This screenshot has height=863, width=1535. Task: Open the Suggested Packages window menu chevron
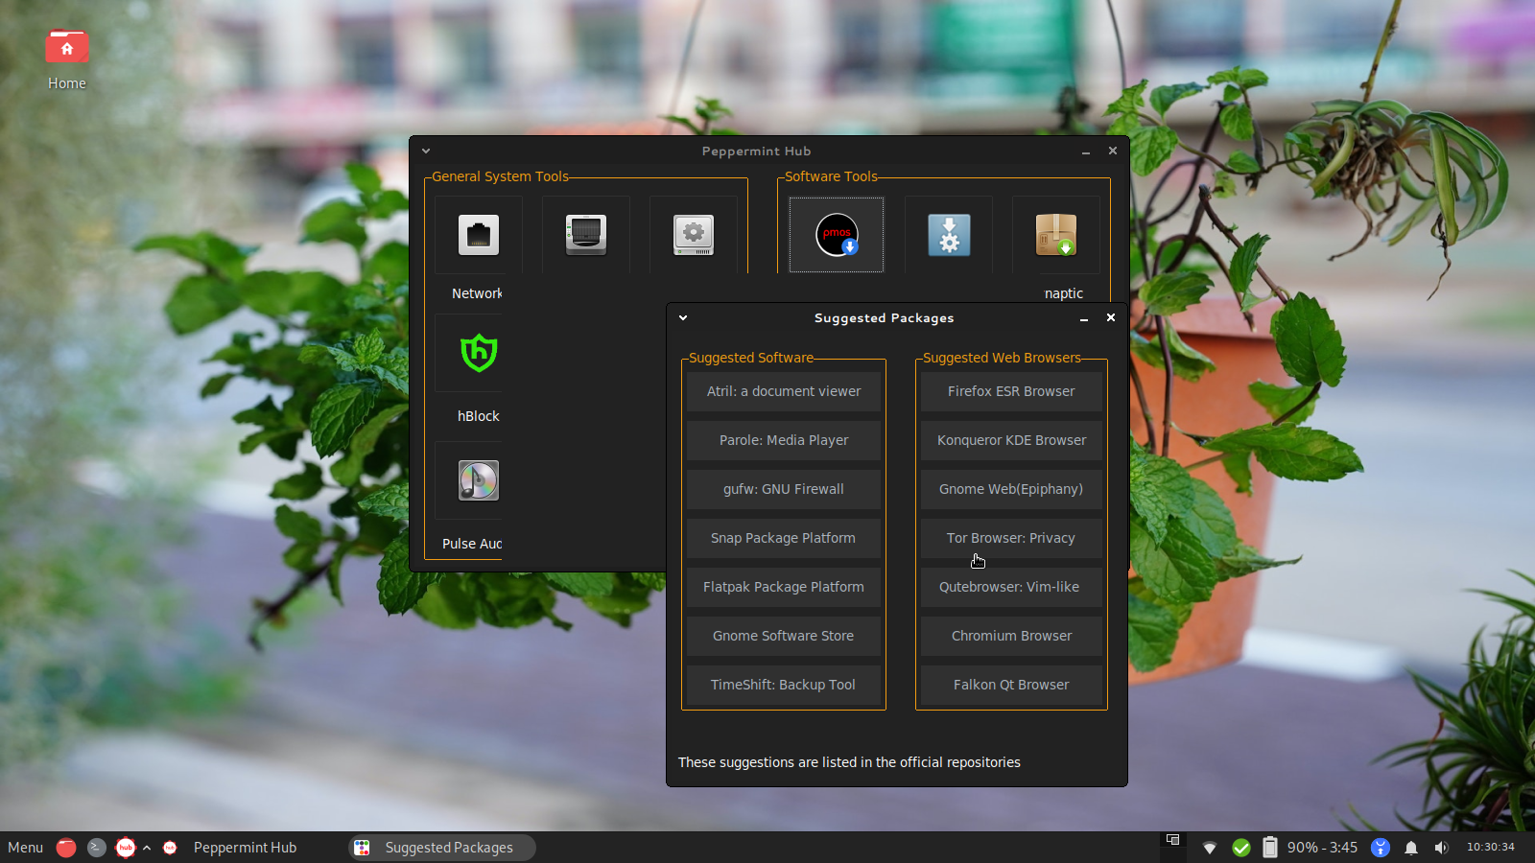683,317
